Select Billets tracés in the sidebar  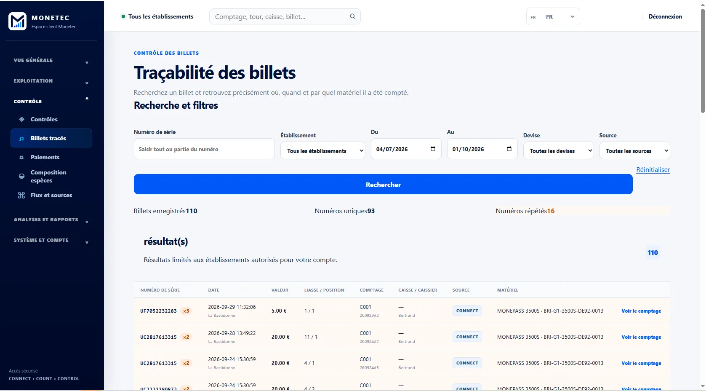[x=51, y=138]
